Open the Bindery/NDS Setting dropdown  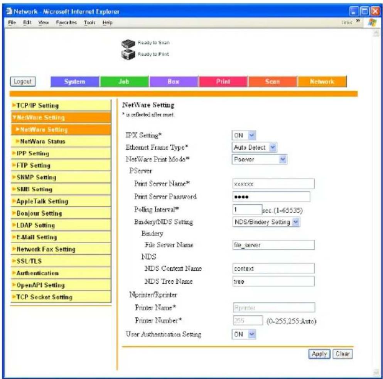(x=266, y=222)
